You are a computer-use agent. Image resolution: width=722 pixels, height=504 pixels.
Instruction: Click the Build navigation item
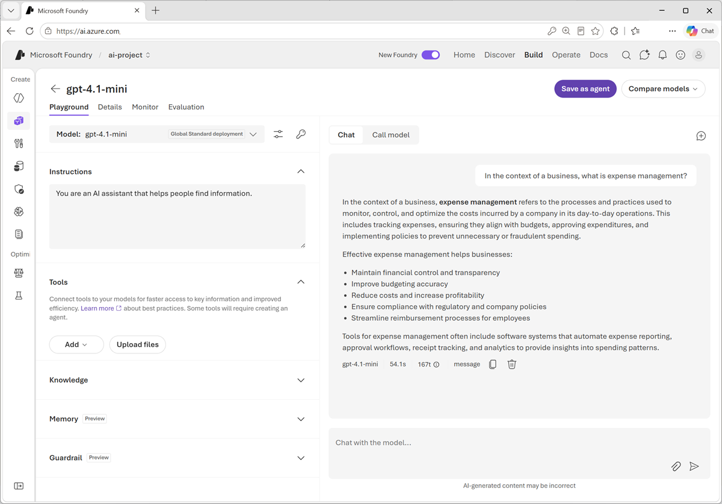click(534, 55)
